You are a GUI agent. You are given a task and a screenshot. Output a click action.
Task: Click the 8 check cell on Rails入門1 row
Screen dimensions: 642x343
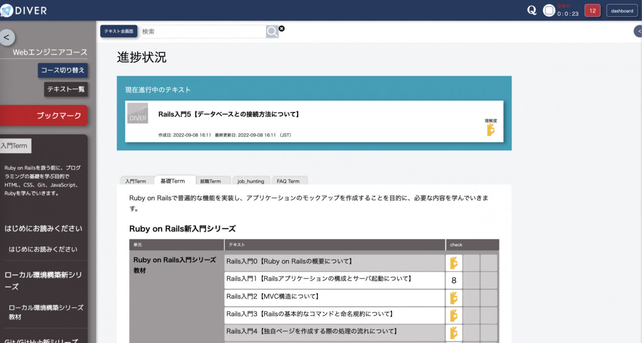[x=454, y=280]
